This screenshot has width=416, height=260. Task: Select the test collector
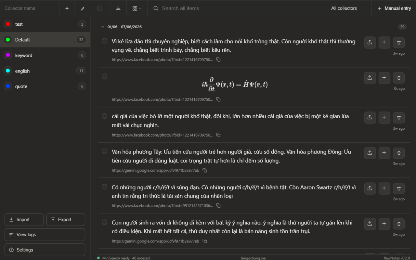click(x=45, y=24)
